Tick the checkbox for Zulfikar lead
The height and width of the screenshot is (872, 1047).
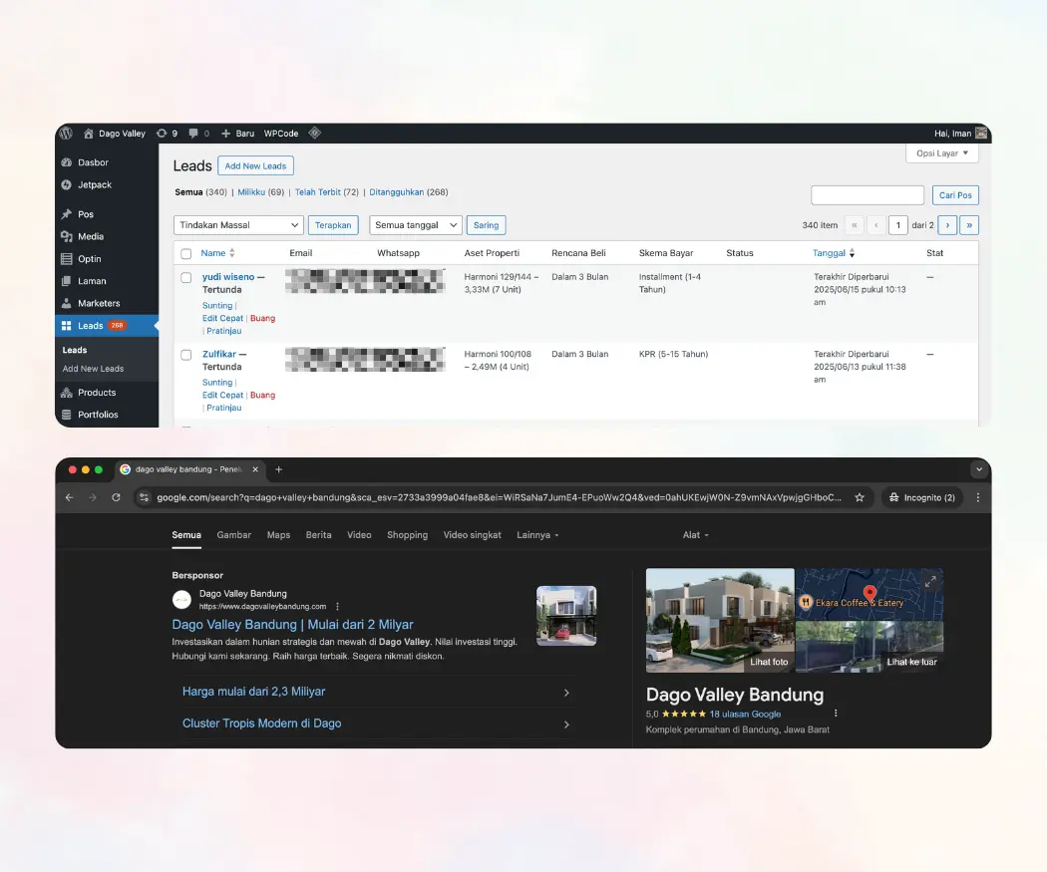[x=186, y=355]
